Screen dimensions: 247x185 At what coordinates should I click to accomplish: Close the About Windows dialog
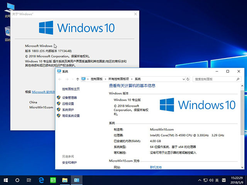(x=135, y=14)
